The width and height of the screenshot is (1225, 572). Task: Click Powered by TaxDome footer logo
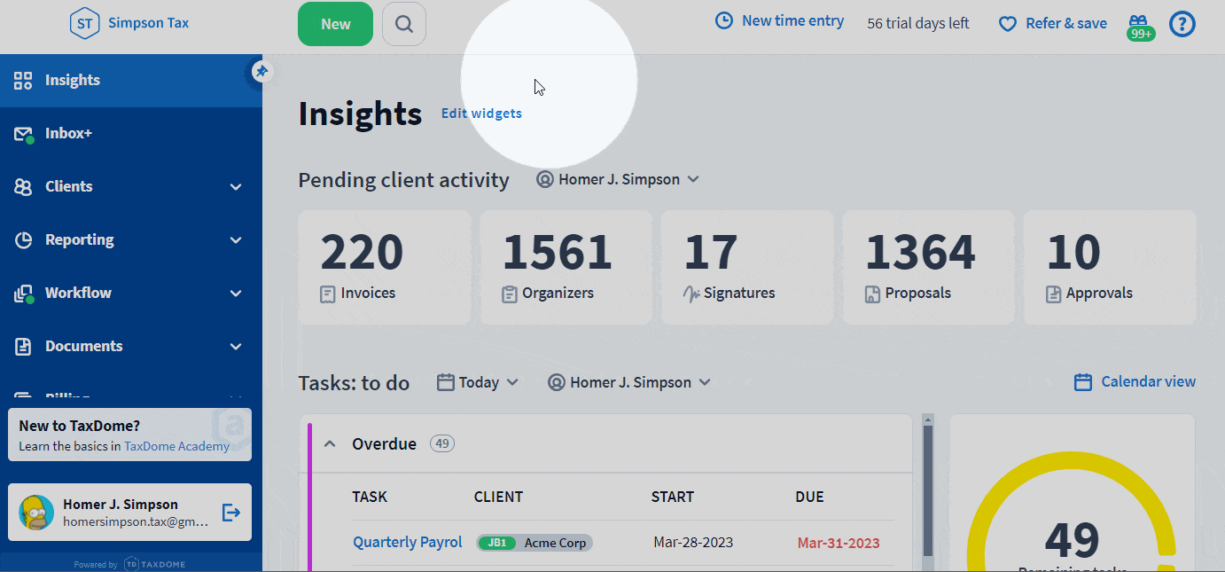coord(130,564)
